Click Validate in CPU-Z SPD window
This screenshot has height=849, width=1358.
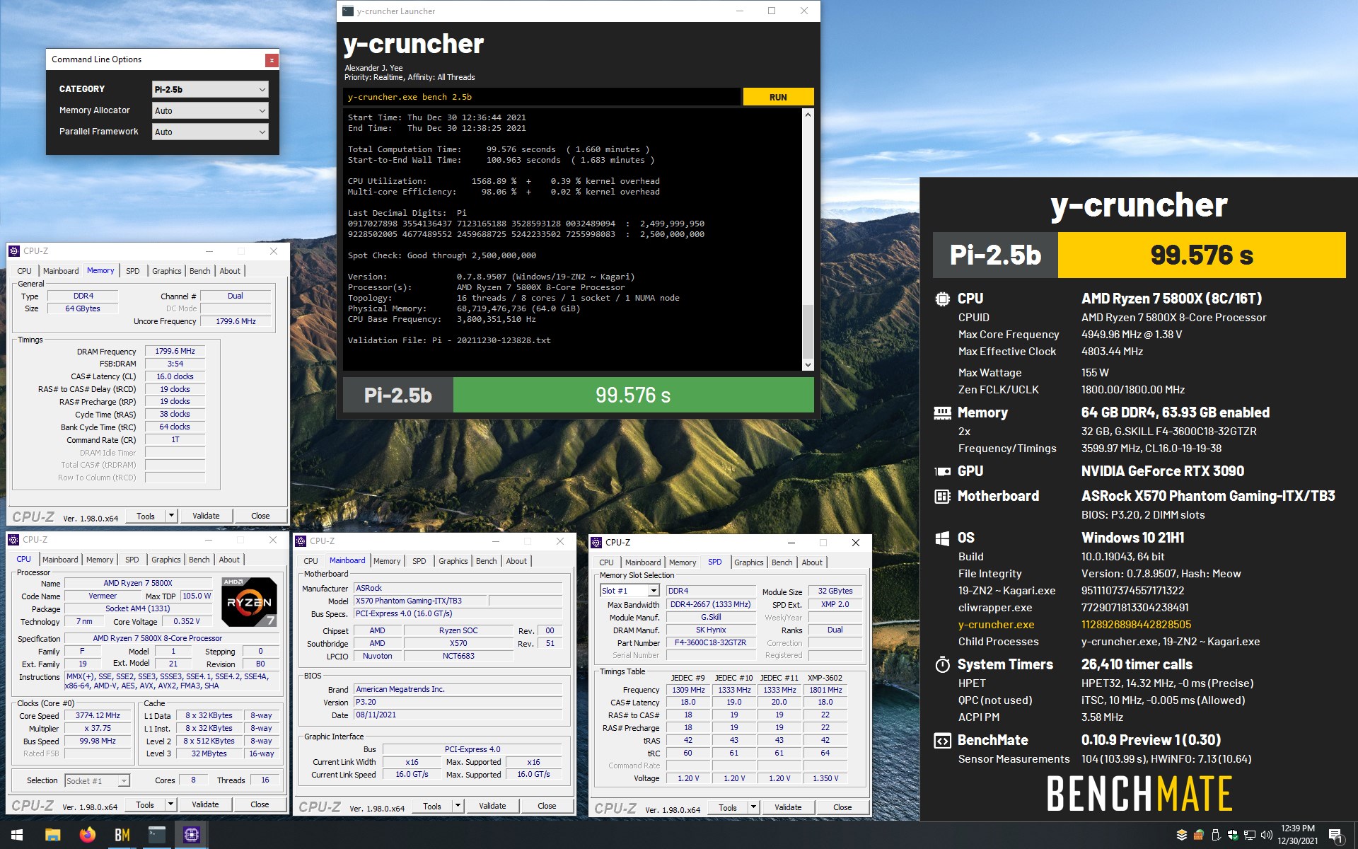coord(788,807)
